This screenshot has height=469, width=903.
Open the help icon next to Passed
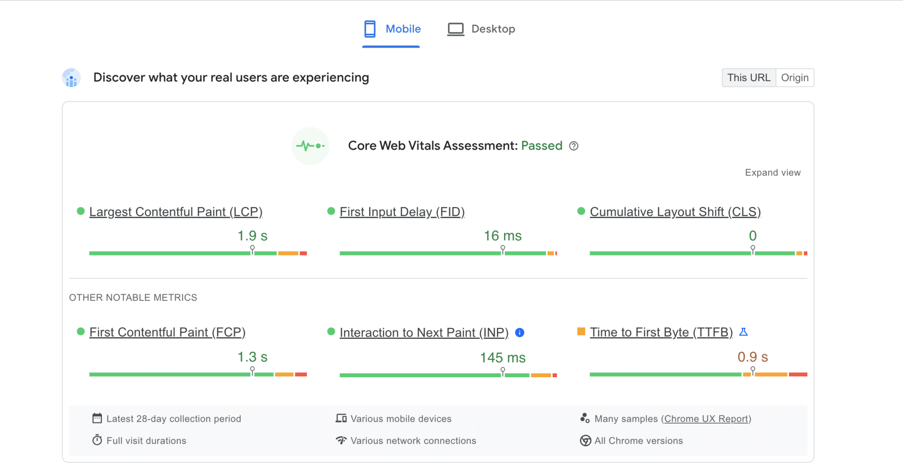pyautogui.click(x=575, y=146)
